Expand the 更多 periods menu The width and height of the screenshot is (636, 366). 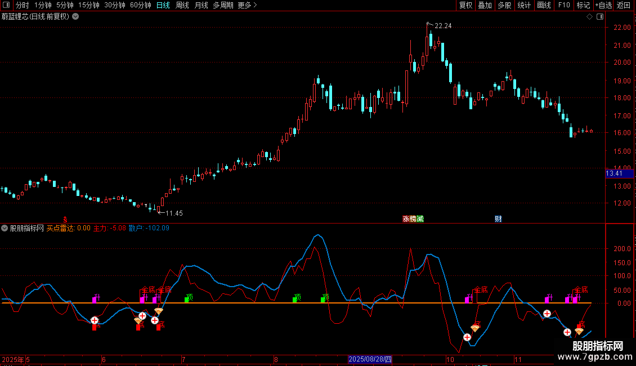pyautogui.click(x=247, y=5)
